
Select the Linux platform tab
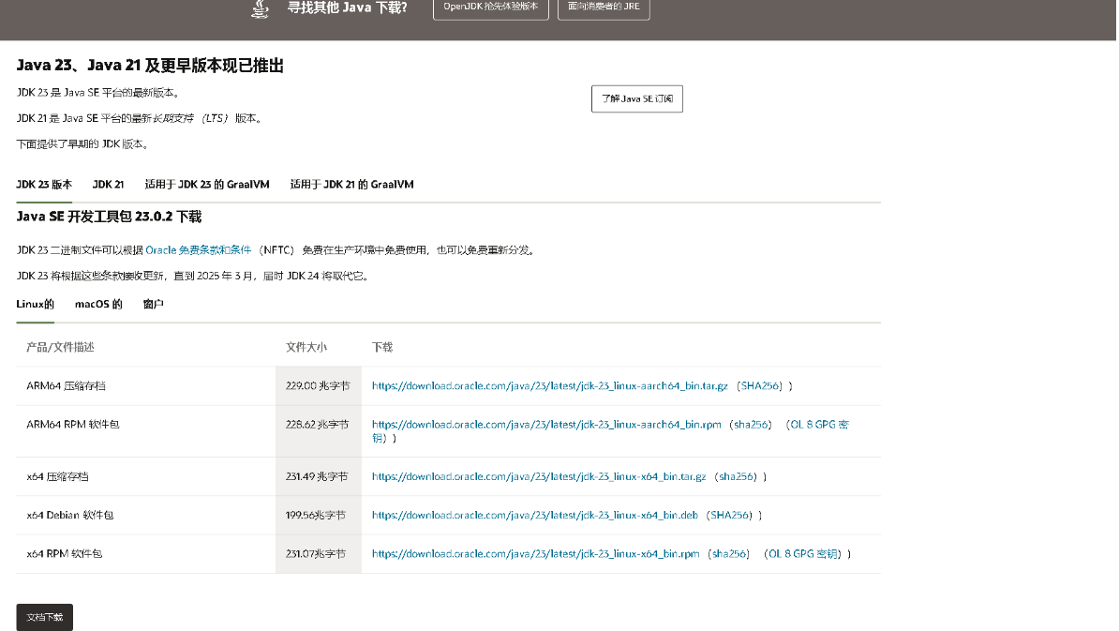coord(35,305)
